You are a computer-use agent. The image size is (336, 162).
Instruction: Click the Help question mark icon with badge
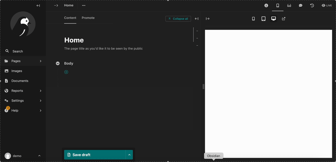pos(7,110)
